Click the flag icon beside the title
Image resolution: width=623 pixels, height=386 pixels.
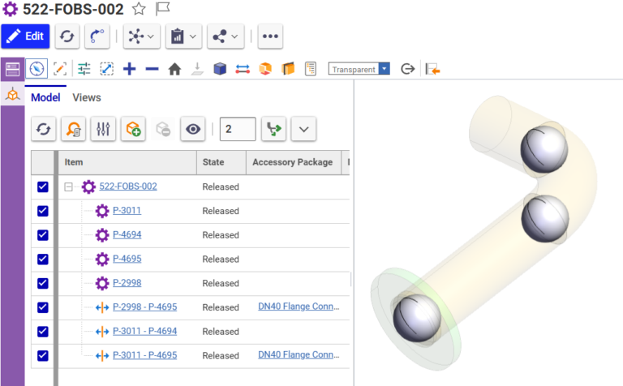pyautogui.click(x=162, y=10)
